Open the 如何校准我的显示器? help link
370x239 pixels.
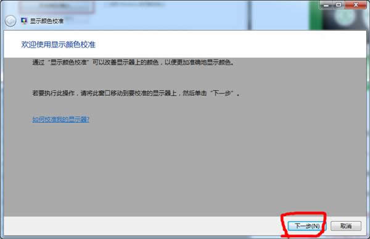60,120
